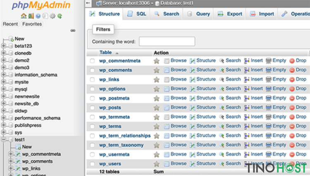Click red Drop icon in wp_term_relationships row

[x=292, y=136]
